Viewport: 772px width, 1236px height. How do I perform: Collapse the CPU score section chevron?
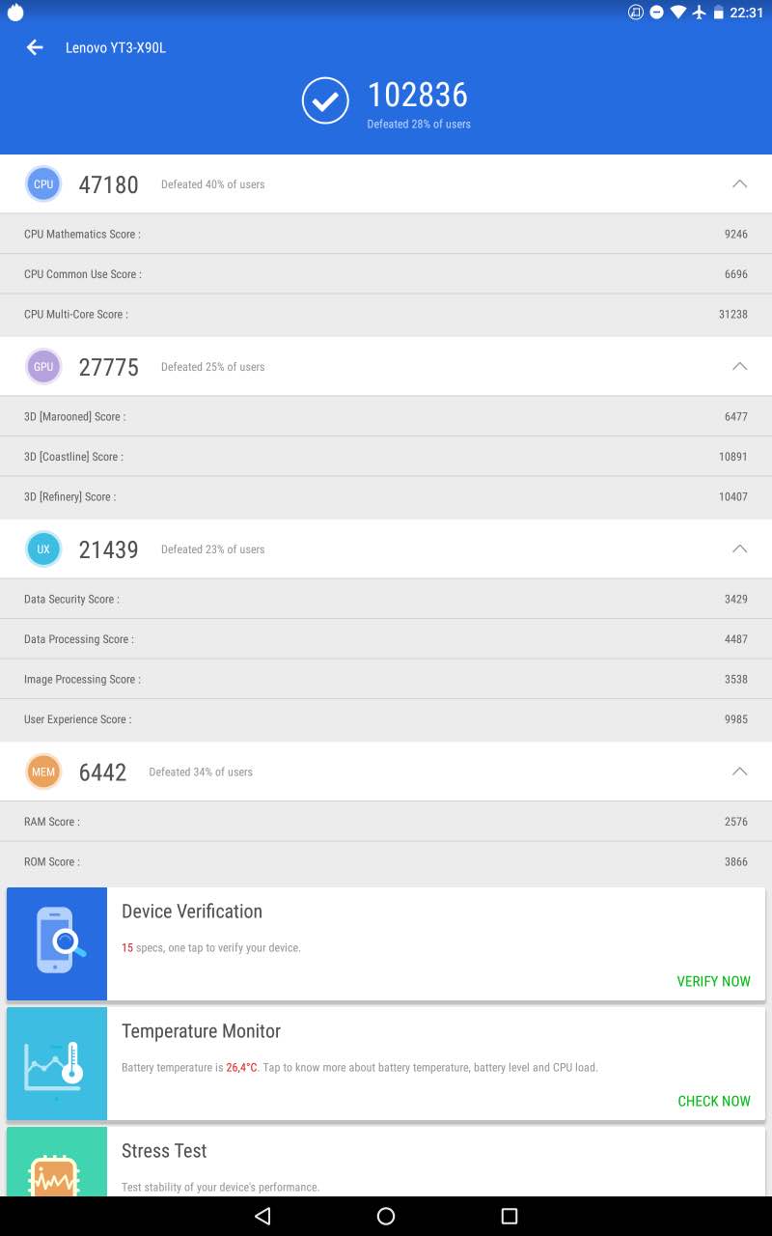(x=739, y=183)
